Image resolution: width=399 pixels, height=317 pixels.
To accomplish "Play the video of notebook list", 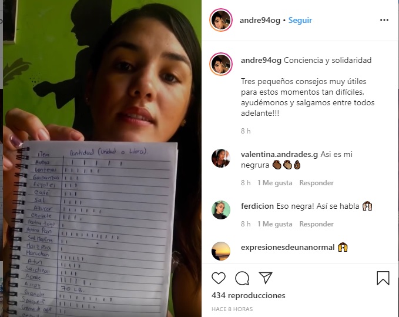I will [102, 158].
